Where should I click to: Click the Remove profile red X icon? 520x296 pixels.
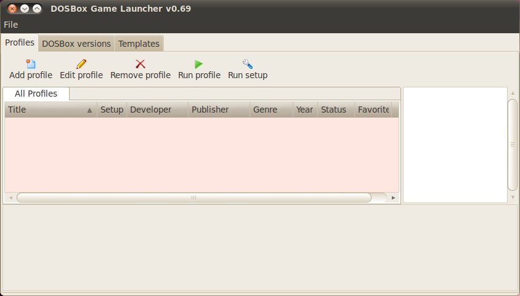(140, 64)
